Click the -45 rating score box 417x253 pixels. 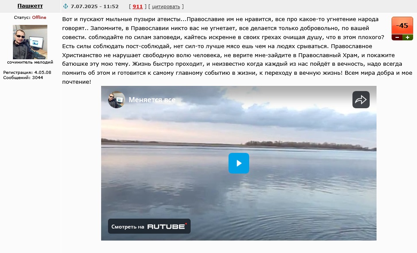coord(402,25)
